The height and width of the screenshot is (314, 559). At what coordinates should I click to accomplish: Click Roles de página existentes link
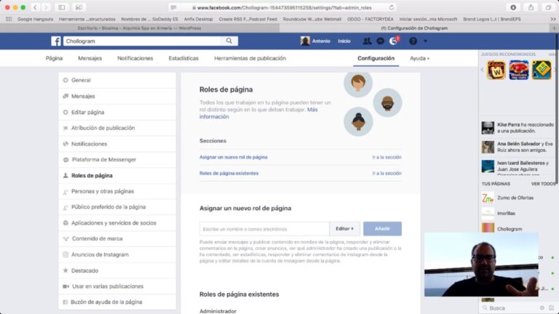point(229,174)
